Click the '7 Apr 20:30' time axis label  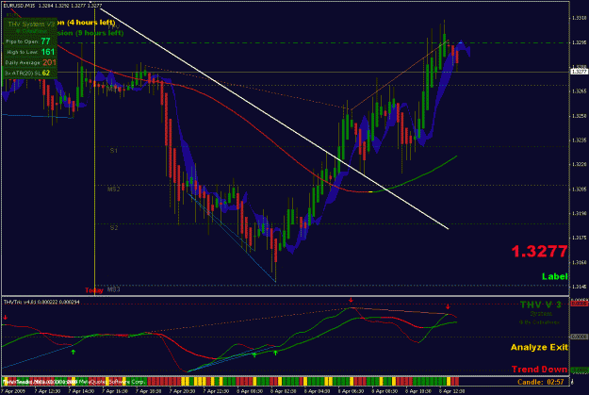tap(182, 391)
